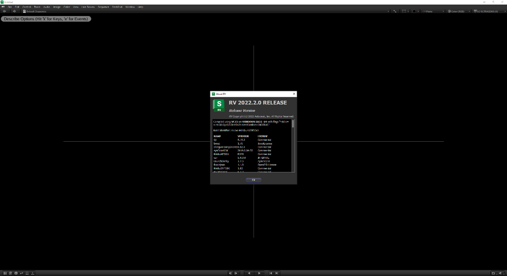Open the Window menu
This screenshot has width=507, height=276.
[x=130, y=7]
